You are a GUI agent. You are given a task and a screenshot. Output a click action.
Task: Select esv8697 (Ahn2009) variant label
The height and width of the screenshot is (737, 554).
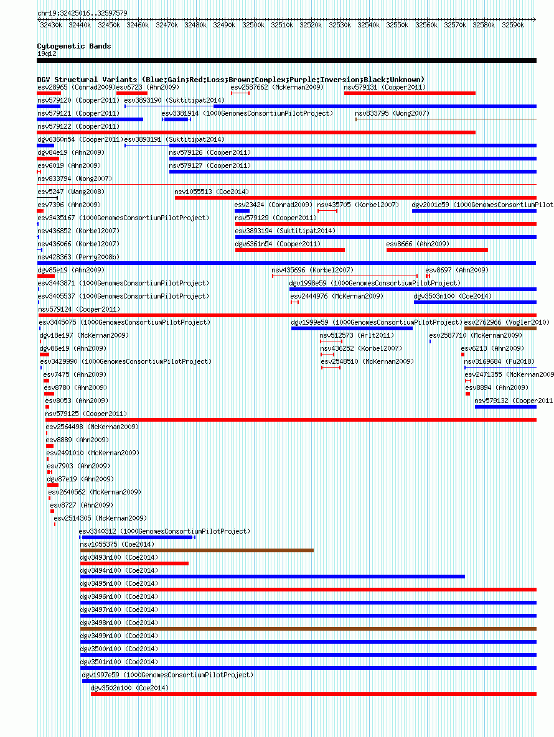coord(457,271)
